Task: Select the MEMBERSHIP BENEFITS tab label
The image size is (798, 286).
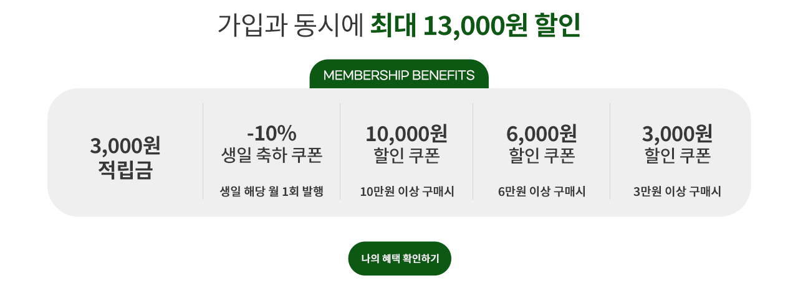Action: pyautogui.click(x=399, y=75)
